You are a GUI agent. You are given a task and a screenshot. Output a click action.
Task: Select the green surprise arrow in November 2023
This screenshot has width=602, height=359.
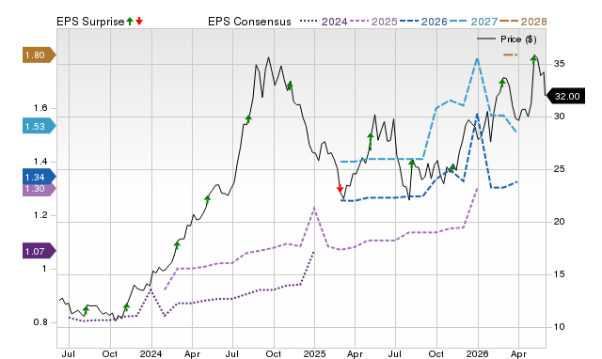[x=127, y=306]
